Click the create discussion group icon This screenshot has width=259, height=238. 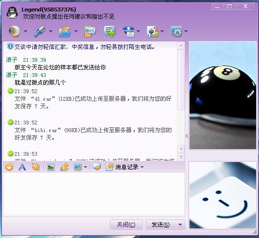[110, 31]
